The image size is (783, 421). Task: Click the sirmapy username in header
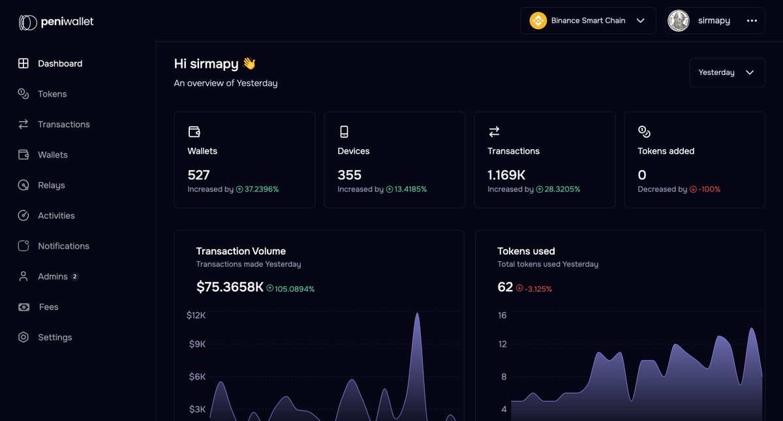[714, 21]
